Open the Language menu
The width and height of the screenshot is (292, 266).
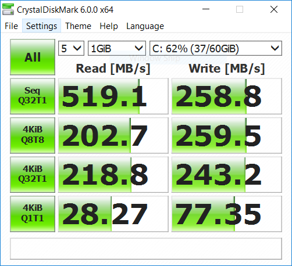click(145, 26)
